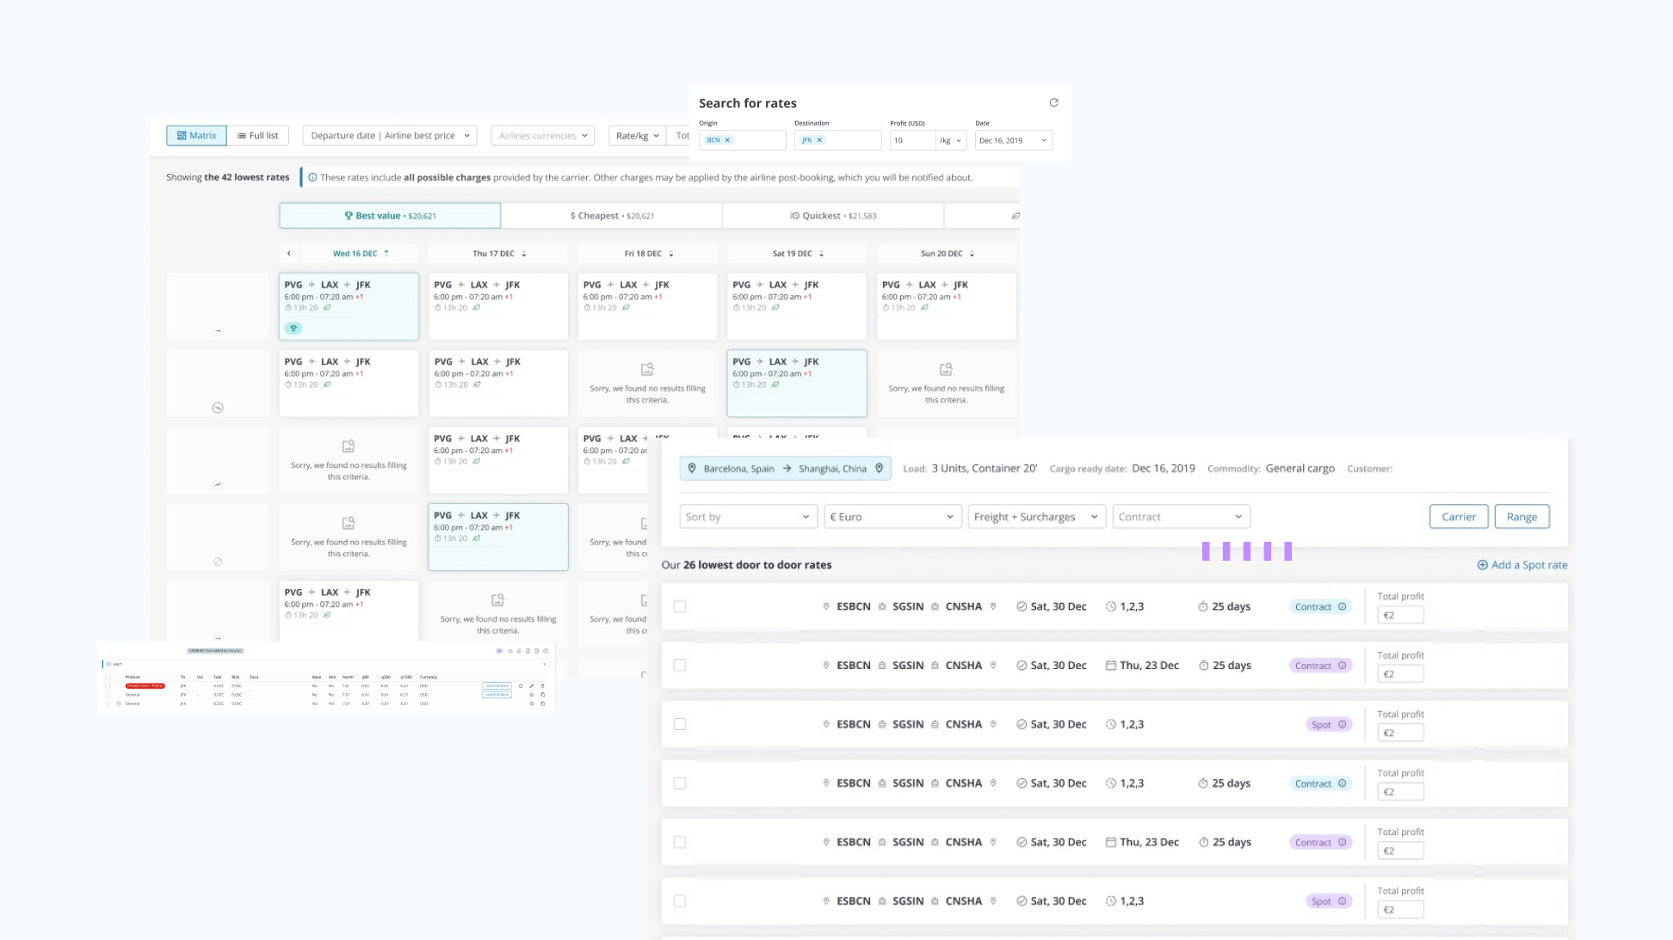1673x940 pixels.
Task: Expand the € Euro currency dropdown
Action: (892, 517)
